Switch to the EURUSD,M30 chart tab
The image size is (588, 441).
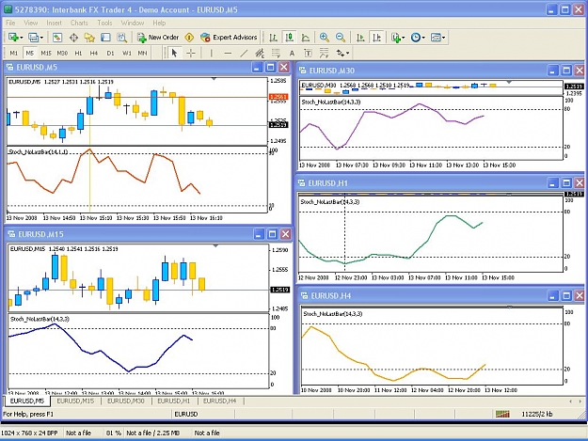point(126,401)
